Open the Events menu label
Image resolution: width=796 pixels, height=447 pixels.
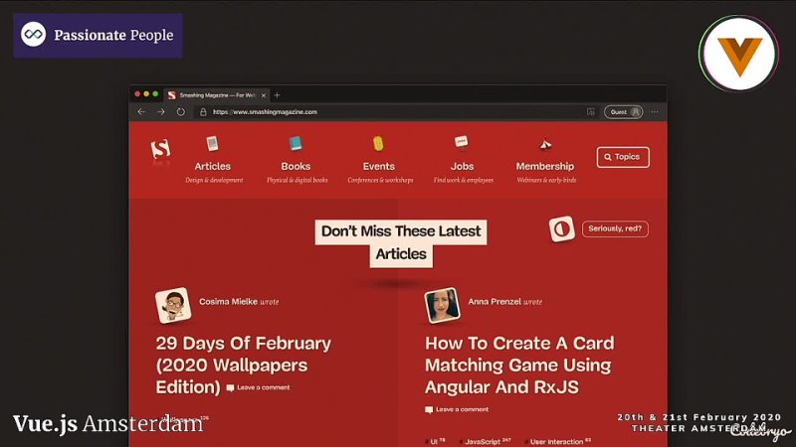coord(379,166)
